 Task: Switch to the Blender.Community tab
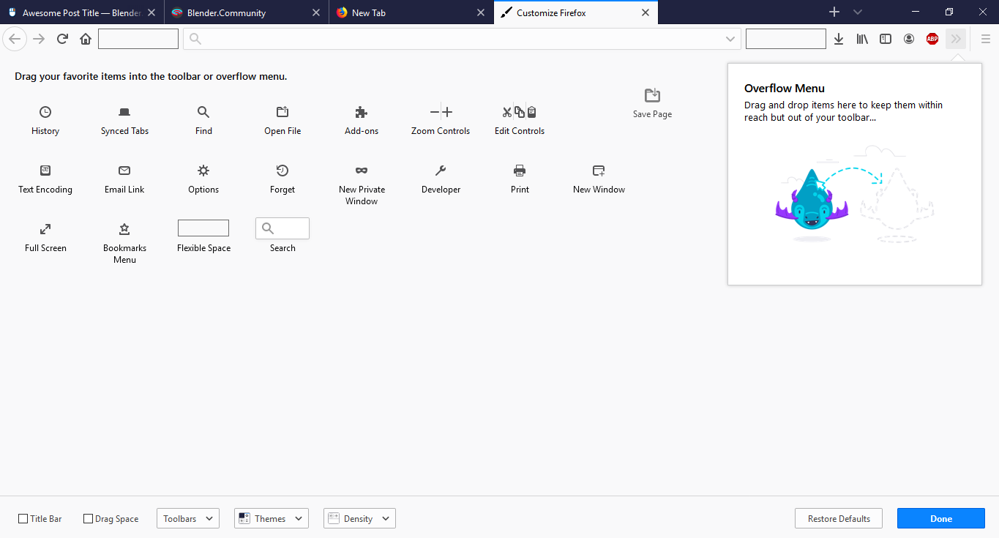pyautogui.click(x=247, y=12)
